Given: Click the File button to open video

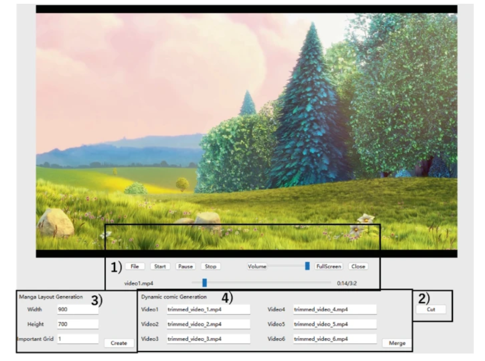Looking at the screenshot, I should (x=134, y=266).
